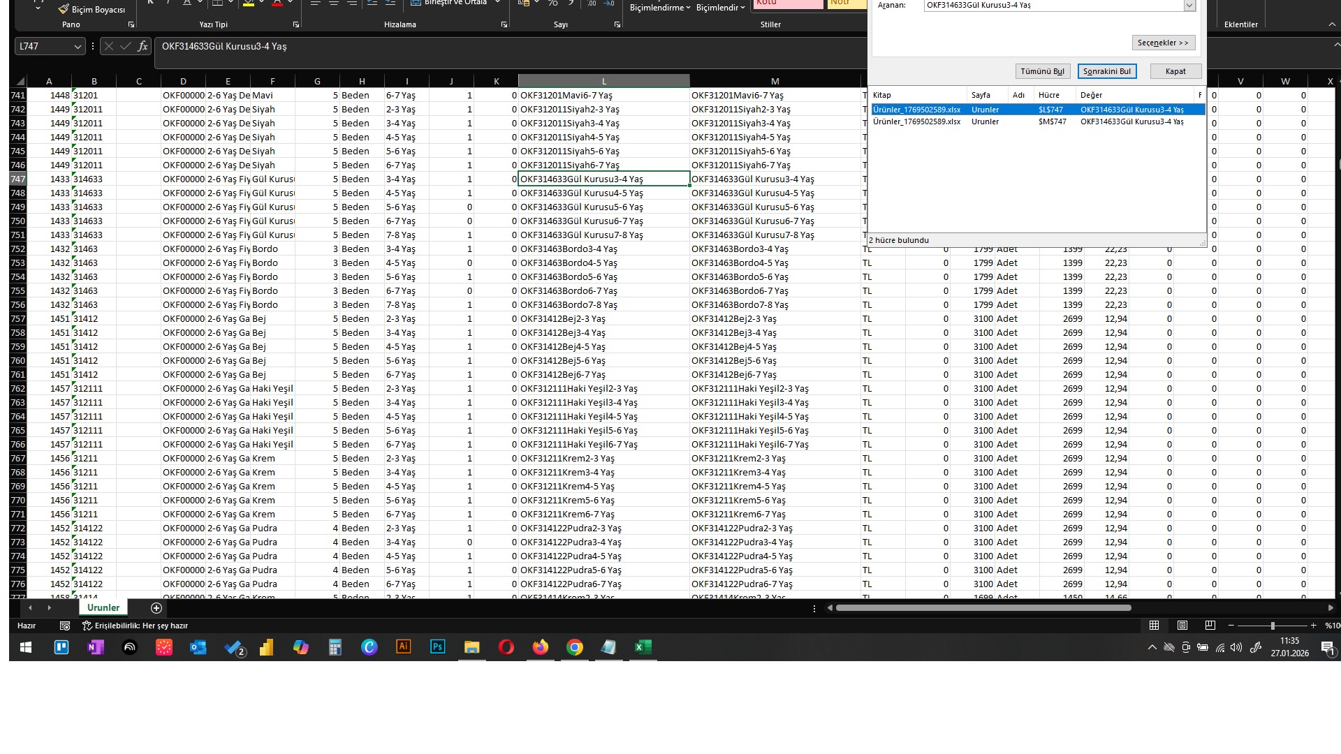1341x754 pixels.
Task: Adjust the zoom slider handle
Action: tap(1273, 626)
